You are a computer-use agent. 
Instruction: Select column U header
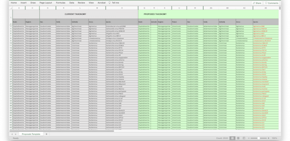coord(179,8)
